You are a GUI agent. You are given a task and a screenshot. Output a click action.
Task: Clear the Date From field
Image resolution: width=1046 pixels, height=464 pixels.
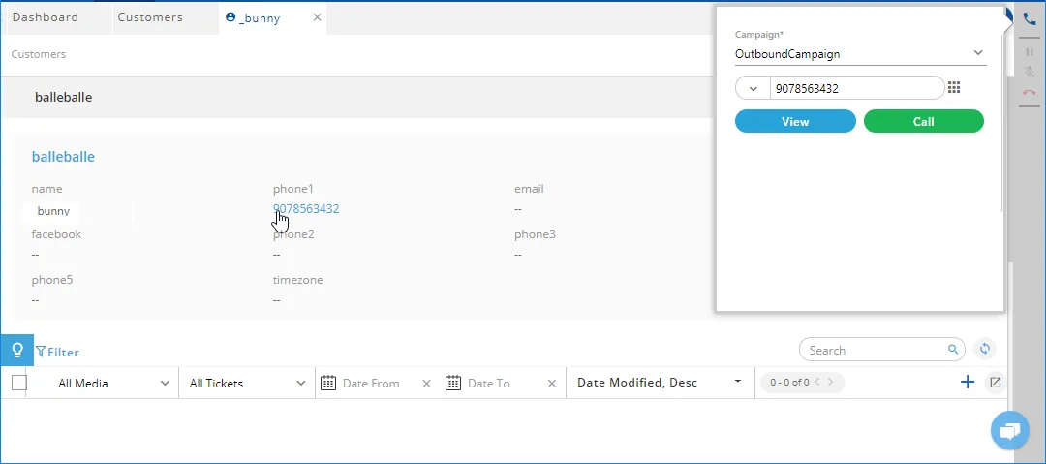click(x=427, y=384)
